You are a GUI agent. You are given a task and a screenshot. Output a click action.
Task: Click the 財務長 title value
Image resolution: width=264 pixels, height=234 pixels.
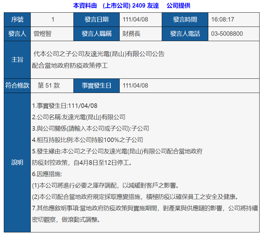coord(131,34)
